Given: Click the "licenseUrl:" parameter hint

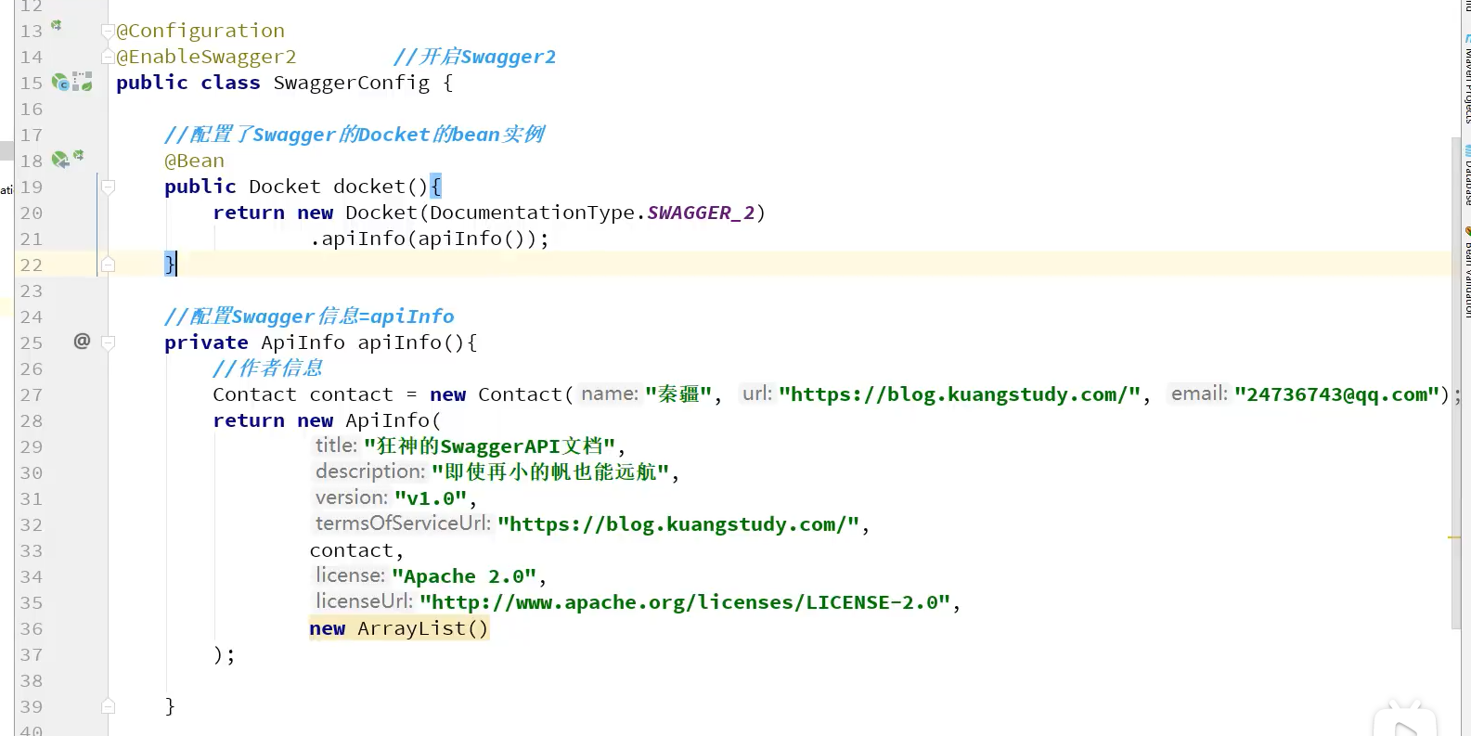Looking at the screenshot, I should coord(364,601).
